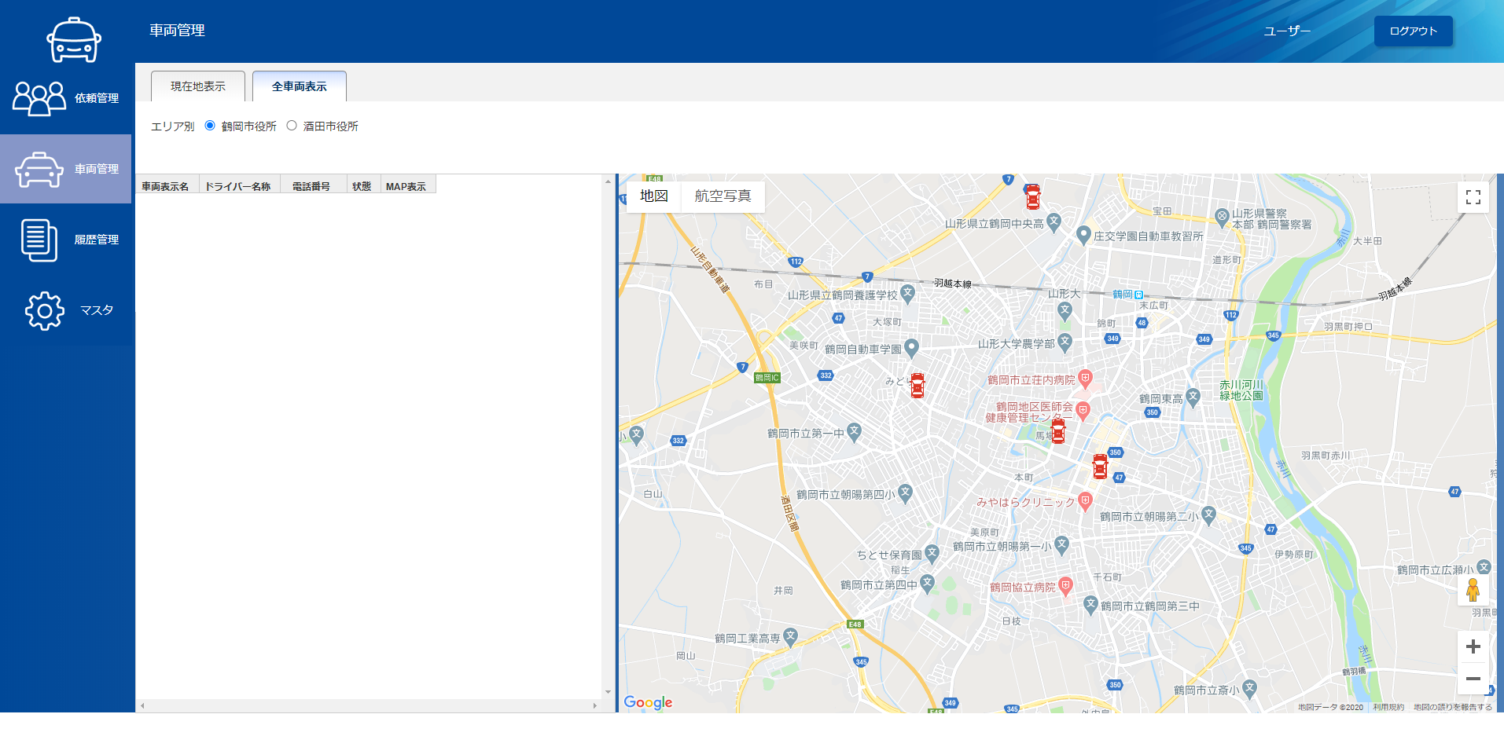Click the 鶴岡IC interchange label
1504x736 pixels.
(x=767, y=378)
